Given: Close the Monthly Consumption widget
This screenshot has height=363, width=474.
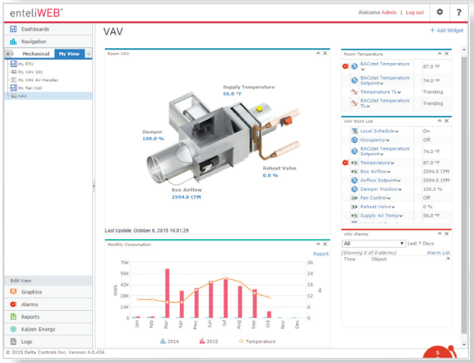Looking at the screenshot, I should [325, 244].
